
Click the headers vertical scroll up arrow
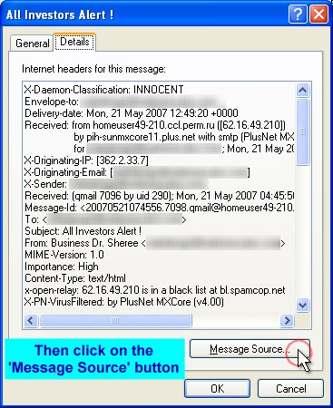[303, 90]
